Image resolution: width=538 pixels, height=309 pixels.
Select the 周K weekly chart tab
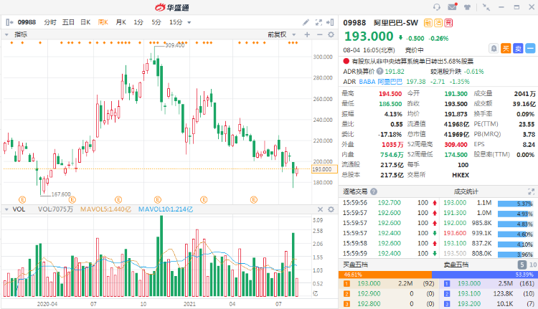coord(103,22)
